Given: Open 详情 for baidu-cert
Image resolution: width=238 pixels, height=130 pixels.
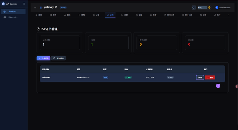Looking at the screenshot, I should click(x=200, y=77).
